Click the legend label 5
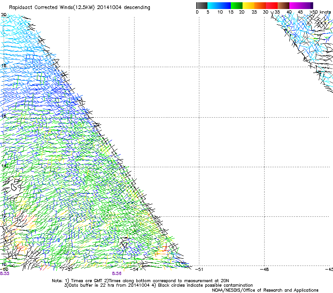Image resolution: width=333 pixels, height=293 pixels. coord(208,12)
